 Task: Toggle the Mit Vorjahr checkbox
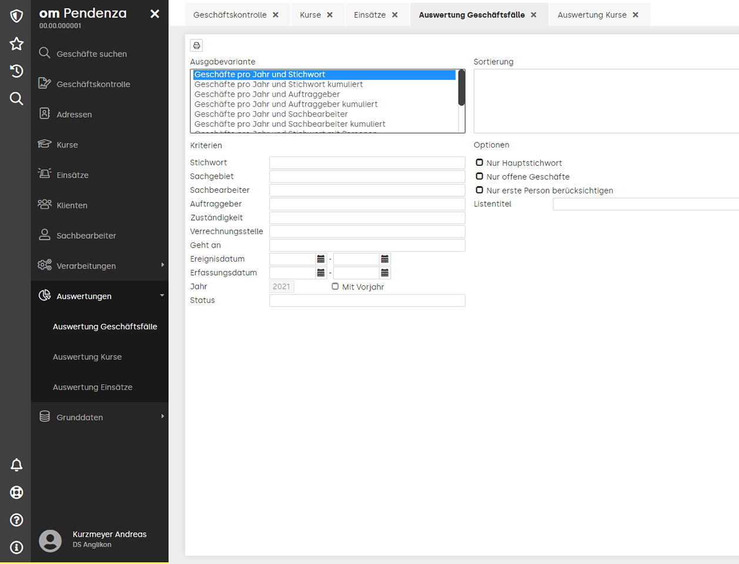(335, 286)
